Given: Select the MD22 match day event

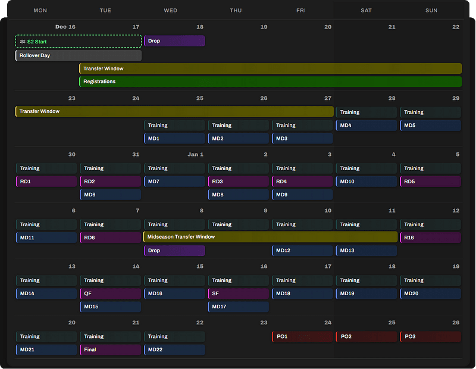Looking at the screenshot, I should [174, 349].
